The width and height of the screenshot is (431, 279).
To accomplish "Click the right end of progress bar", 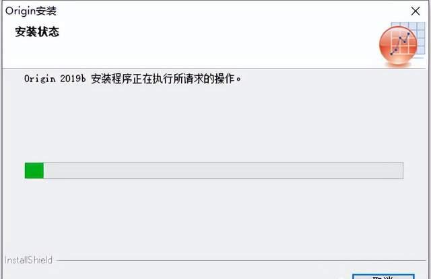I will pos(400,170).
